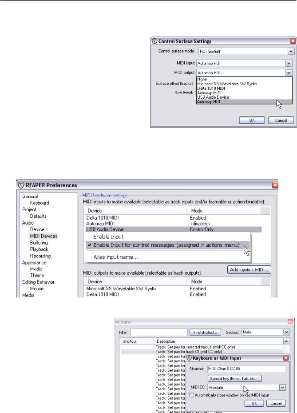Click Description column header in Actions
This screenshot has width=297, height=413.
coord(218,341)
